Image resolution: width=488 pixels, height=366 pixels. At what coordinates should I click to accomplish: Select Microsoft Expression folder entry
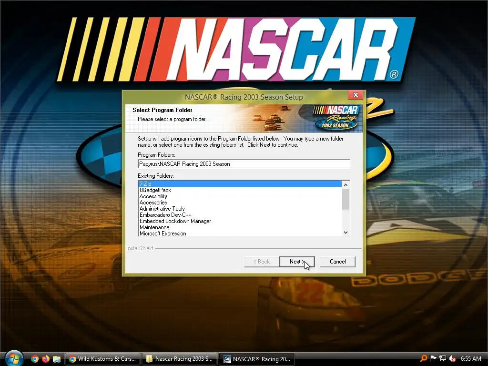click(240, 234)
